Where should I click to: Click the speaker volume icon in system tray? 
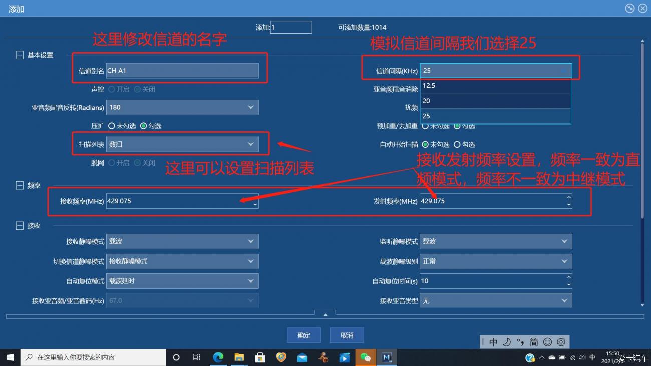581,358
